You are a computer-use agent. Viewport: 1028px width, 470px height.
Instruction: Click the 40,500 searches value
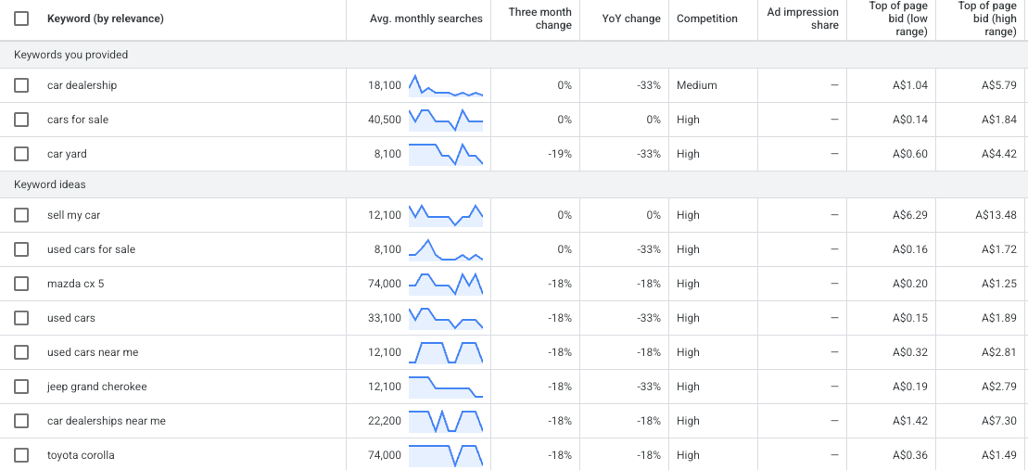tap(384, 120)
